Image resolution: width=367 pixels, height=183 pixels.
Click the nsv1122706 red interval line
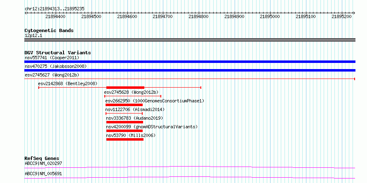124,114
